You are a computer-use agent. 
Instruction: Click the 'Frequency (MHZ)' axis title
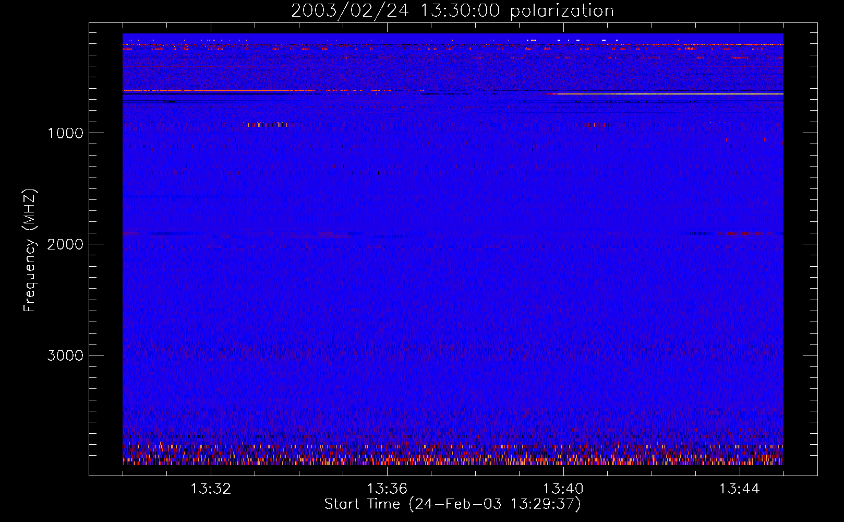(x=30, y=250)
